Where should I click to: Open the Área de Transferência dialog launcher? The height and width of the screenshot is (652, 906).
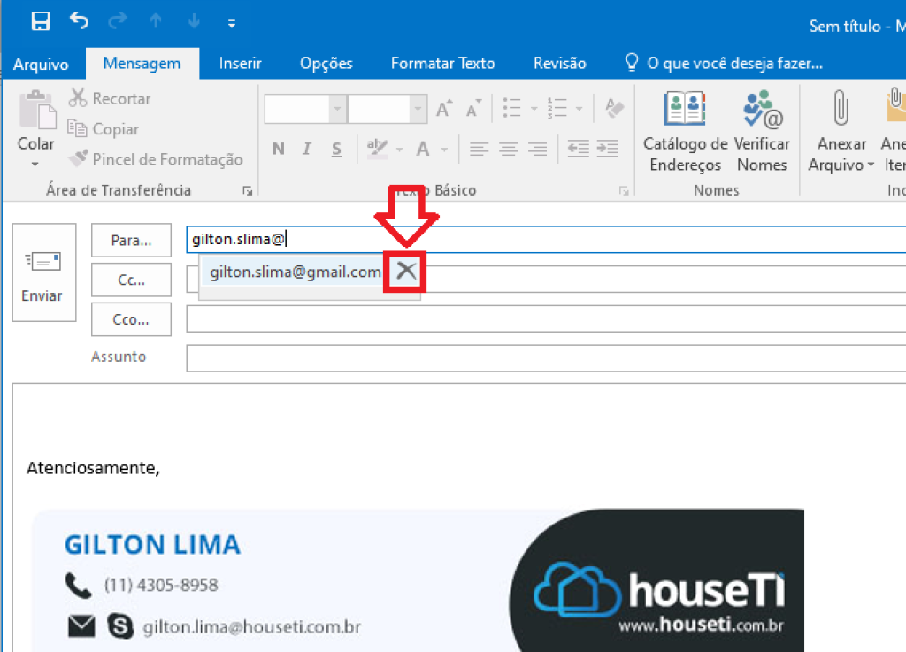248,190
